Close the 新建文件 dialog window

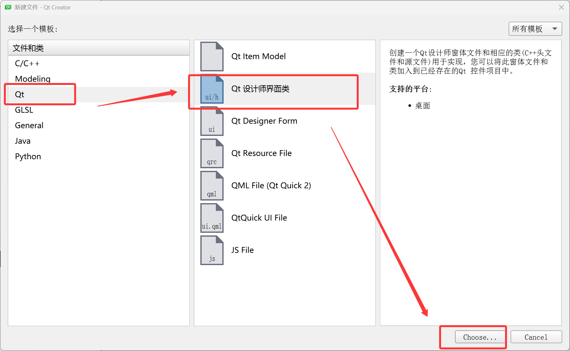(561, 7)
